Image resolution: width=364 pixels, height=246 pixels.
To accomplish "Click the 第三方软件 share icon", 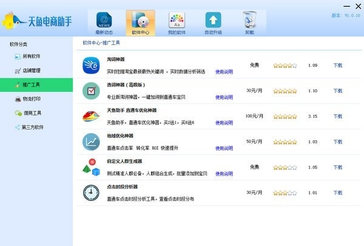I will pyautogui.click(x=18, y=128).
